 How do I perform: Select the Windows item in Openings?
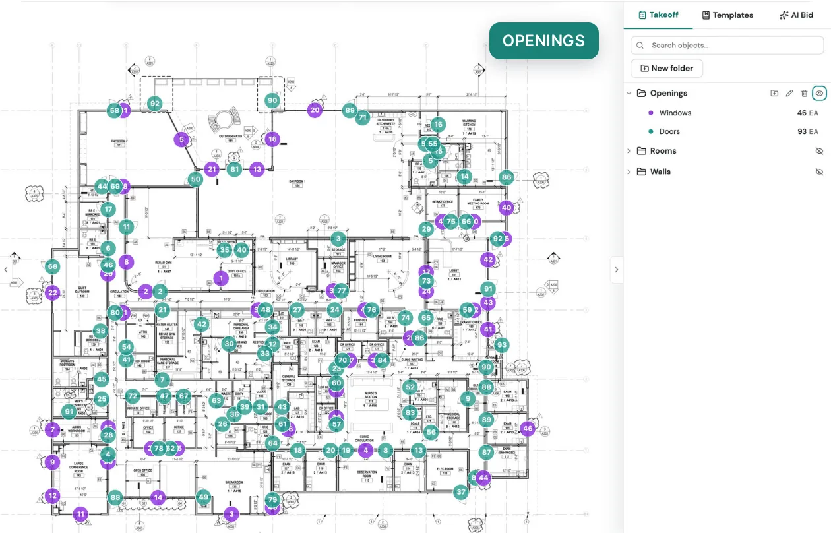[675, 113]
